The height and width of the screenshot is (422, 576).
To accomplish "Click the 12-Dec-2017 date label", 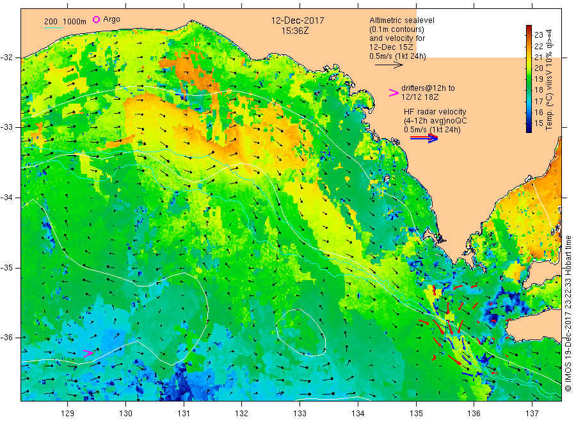I will (x=298, y=20).
